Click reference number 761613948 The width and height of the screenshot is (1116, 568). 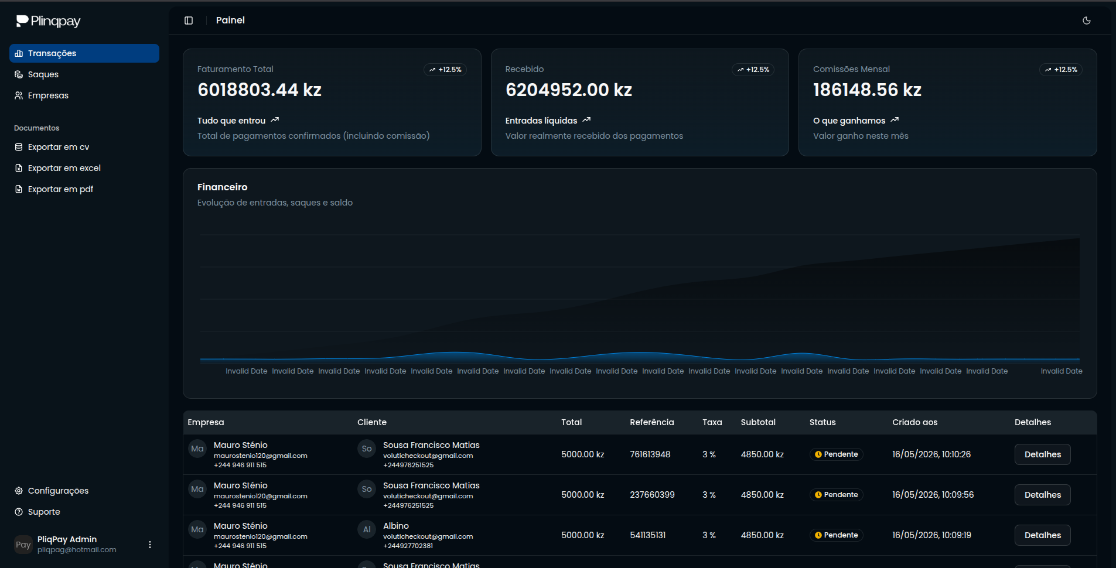(x=650, y=454)
